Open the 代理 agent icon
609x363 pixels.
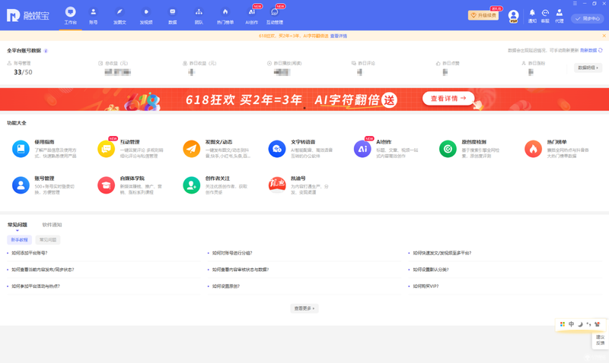point(560,13)
